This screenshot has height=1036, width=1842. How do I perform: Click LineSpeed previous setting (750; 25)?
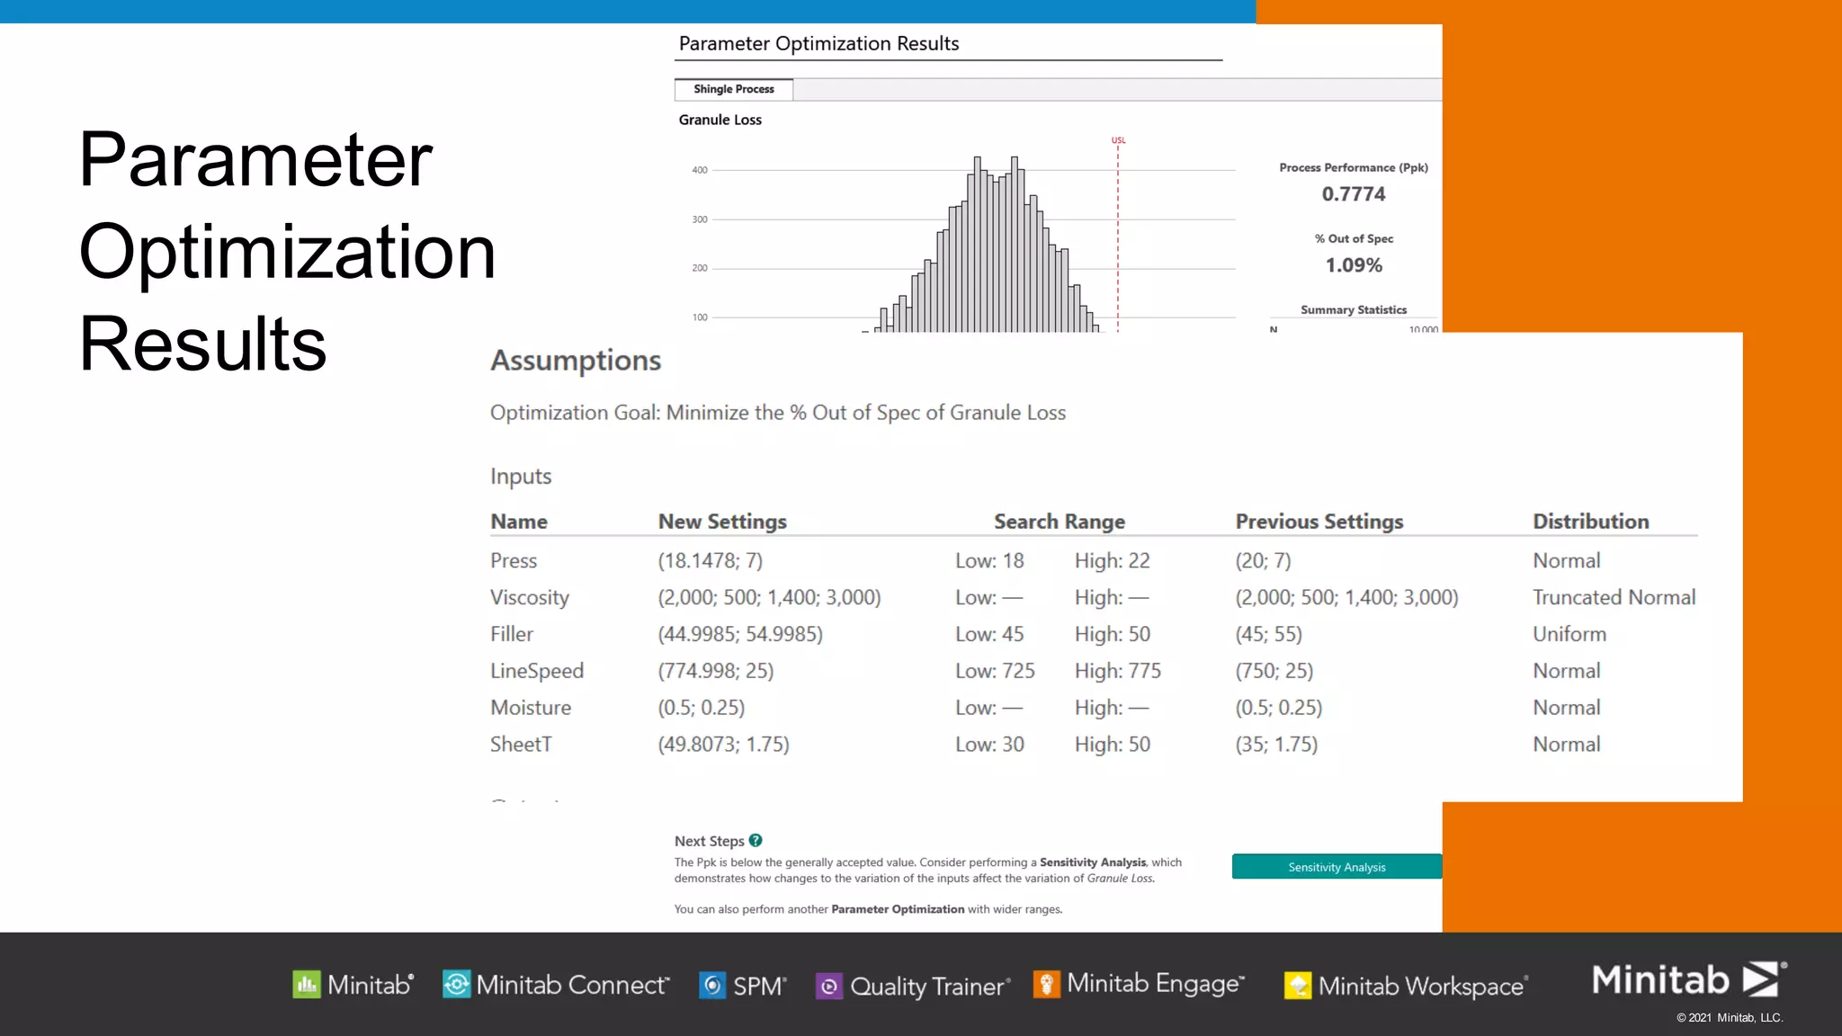(1274, 671)
